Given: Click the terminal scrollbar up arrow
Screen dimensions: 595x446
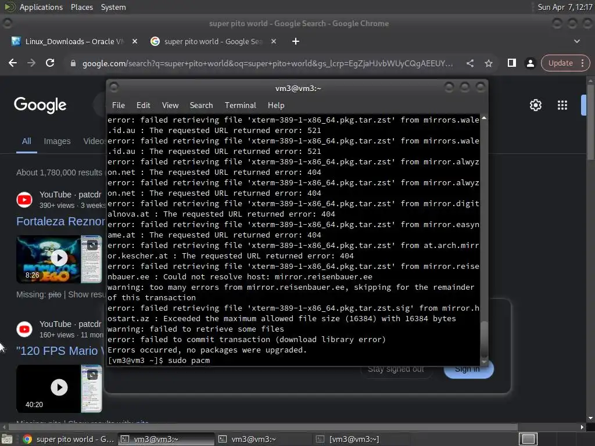Looking at the screenshot, I should [484, 118].
